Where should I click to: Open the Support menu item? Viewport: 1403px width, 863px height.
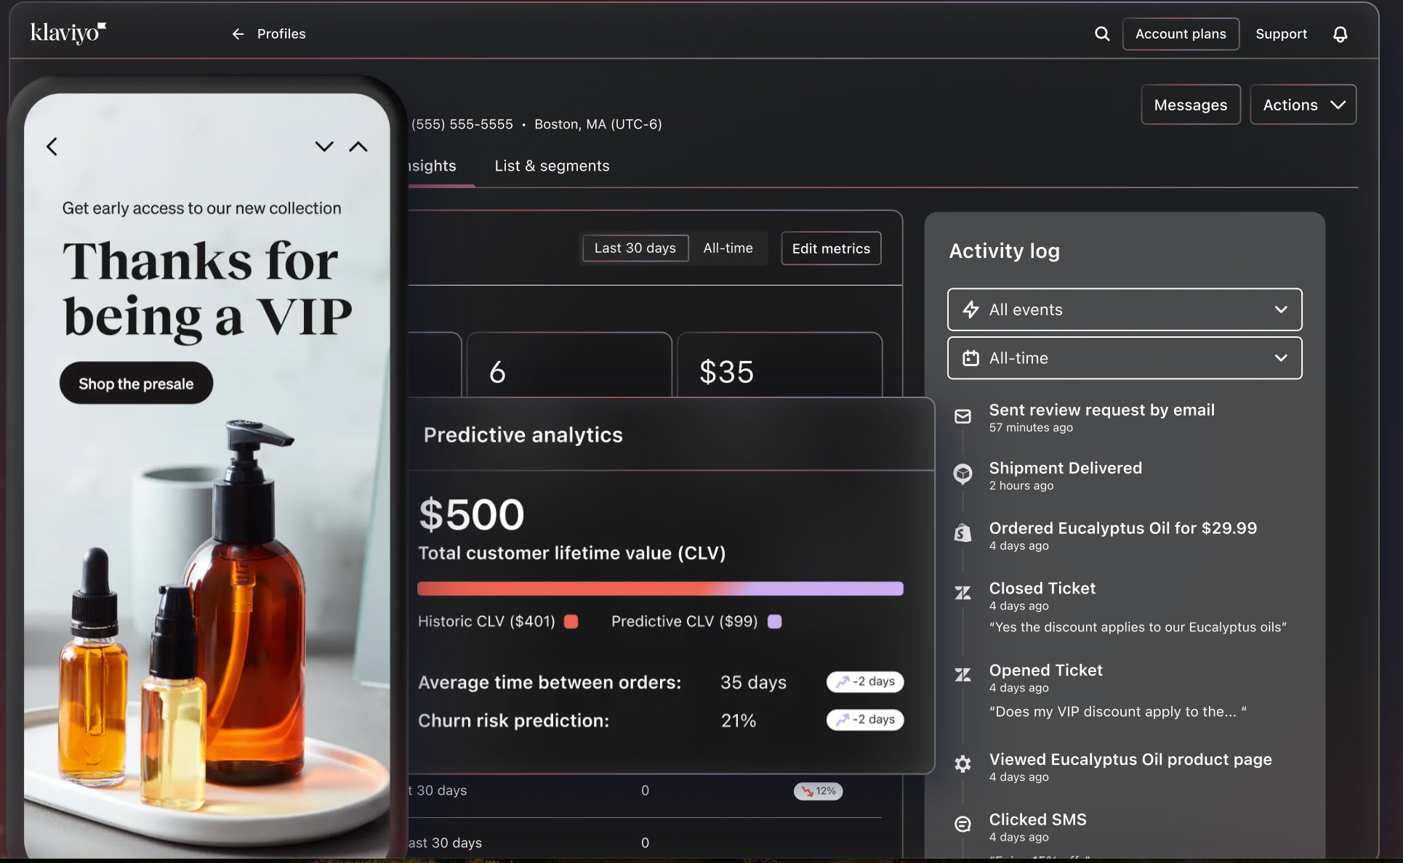[x=1281, y=34]
